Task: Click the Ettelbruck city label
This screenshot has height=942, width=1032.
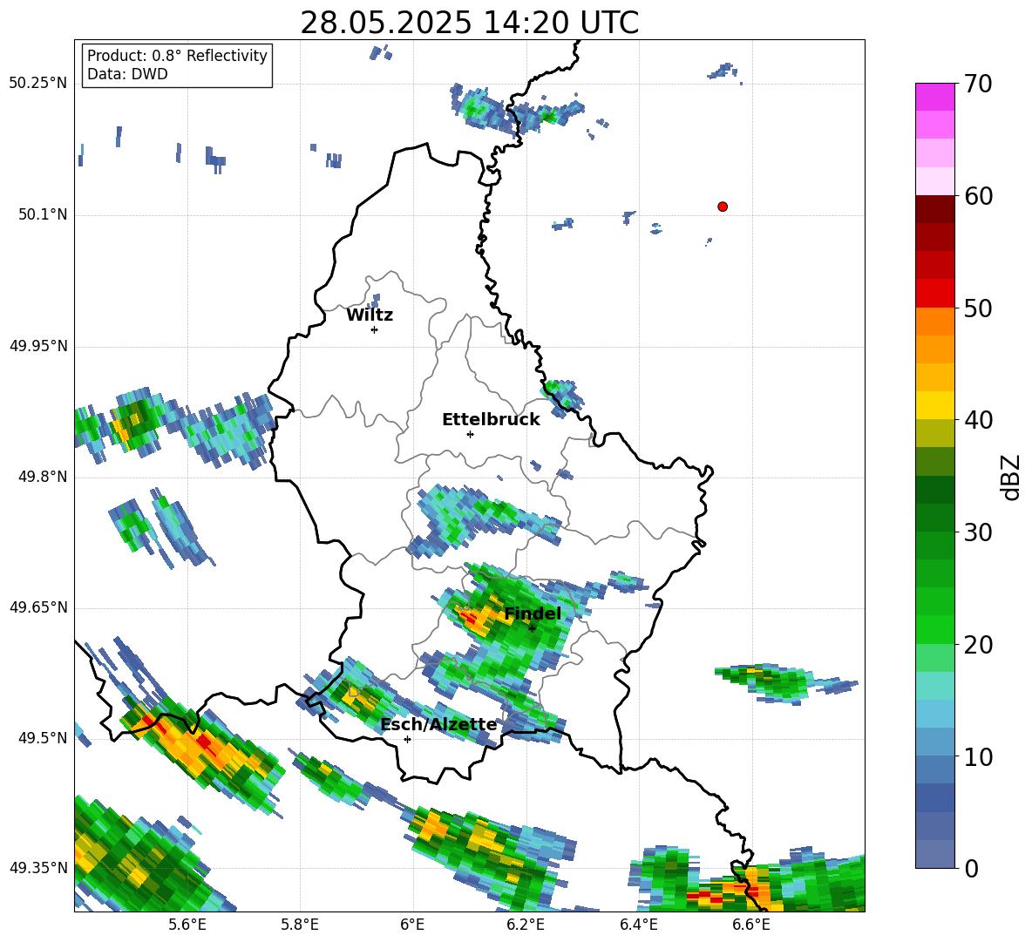Action: 491,420
